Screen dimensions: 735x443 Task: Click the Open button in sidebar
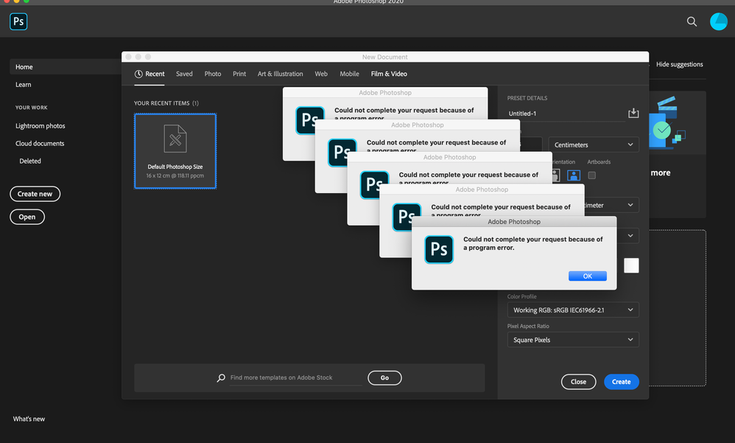click(x=27, y=217)
